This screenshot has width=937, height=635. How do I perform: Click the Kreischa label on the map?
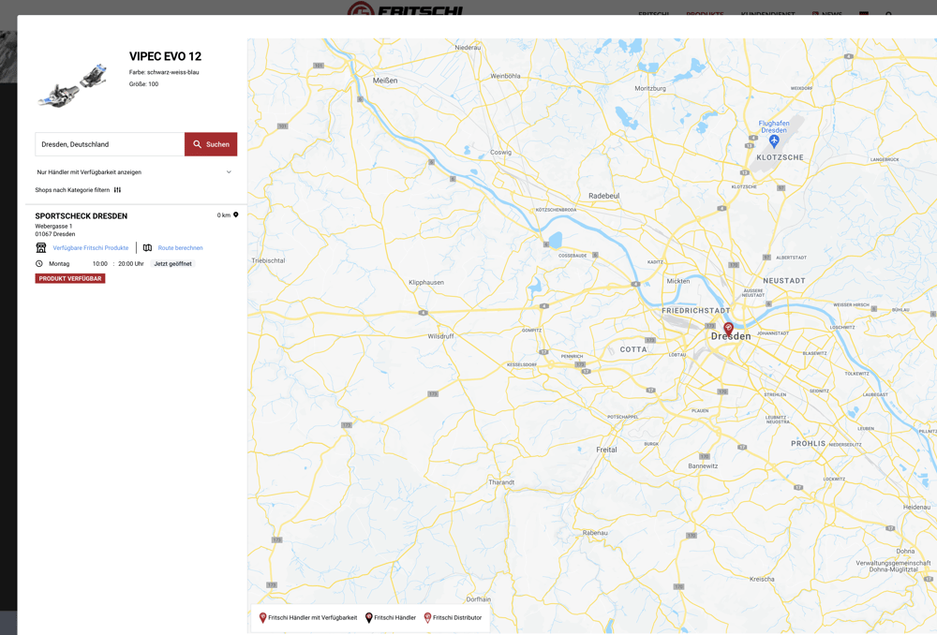(762, 580)
